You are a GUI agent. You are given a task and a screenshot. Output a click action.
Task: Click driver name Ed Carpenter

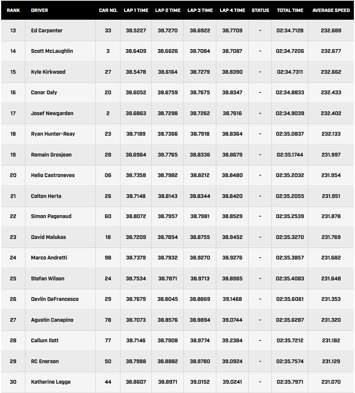pyautogui.click(x=46, y=31)
